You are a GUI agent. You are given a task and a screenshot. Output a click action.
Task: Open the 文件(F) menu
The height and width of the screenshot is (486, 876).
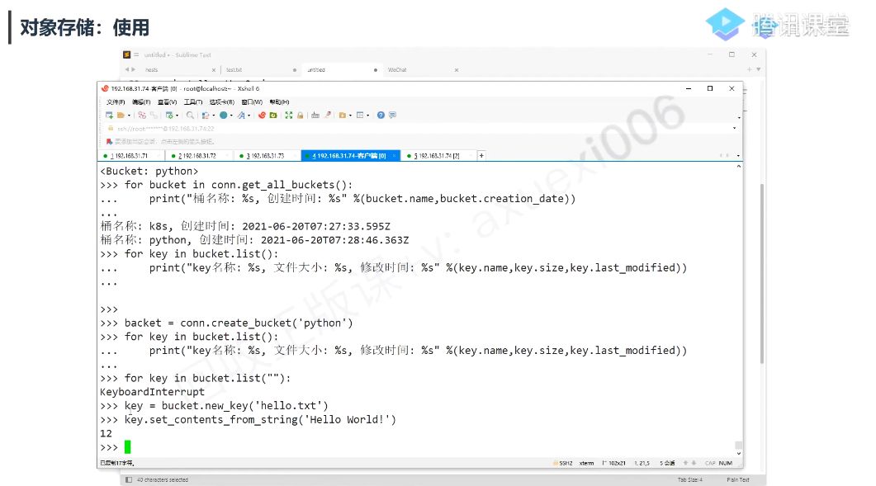click(116, 102)
